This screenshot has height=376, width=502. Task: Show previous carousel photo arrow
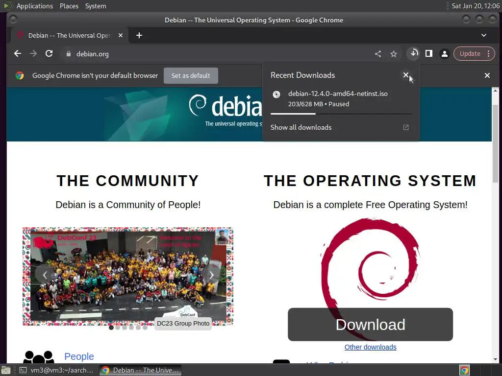click(45, 275)
